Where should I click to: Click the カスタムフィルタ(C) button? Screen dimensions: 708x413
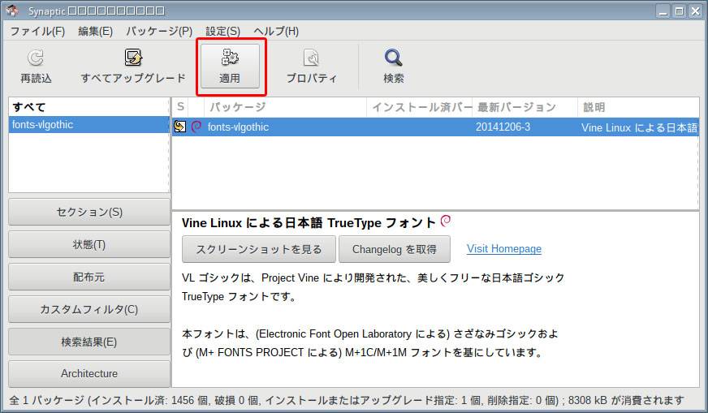[x=89, y=309]
